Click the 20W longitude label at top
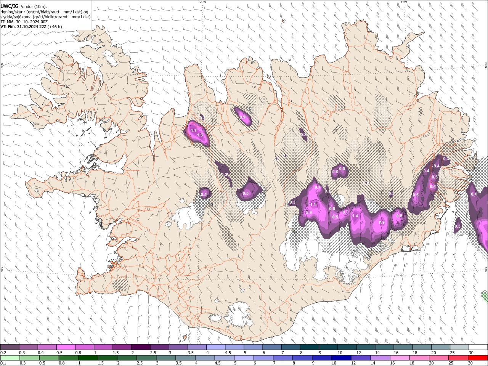The image size is (488, 366). [203, 2]
